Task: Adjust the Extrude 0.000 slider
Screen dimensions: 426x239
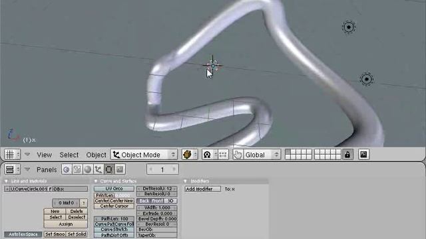Action: click(157, 213)
